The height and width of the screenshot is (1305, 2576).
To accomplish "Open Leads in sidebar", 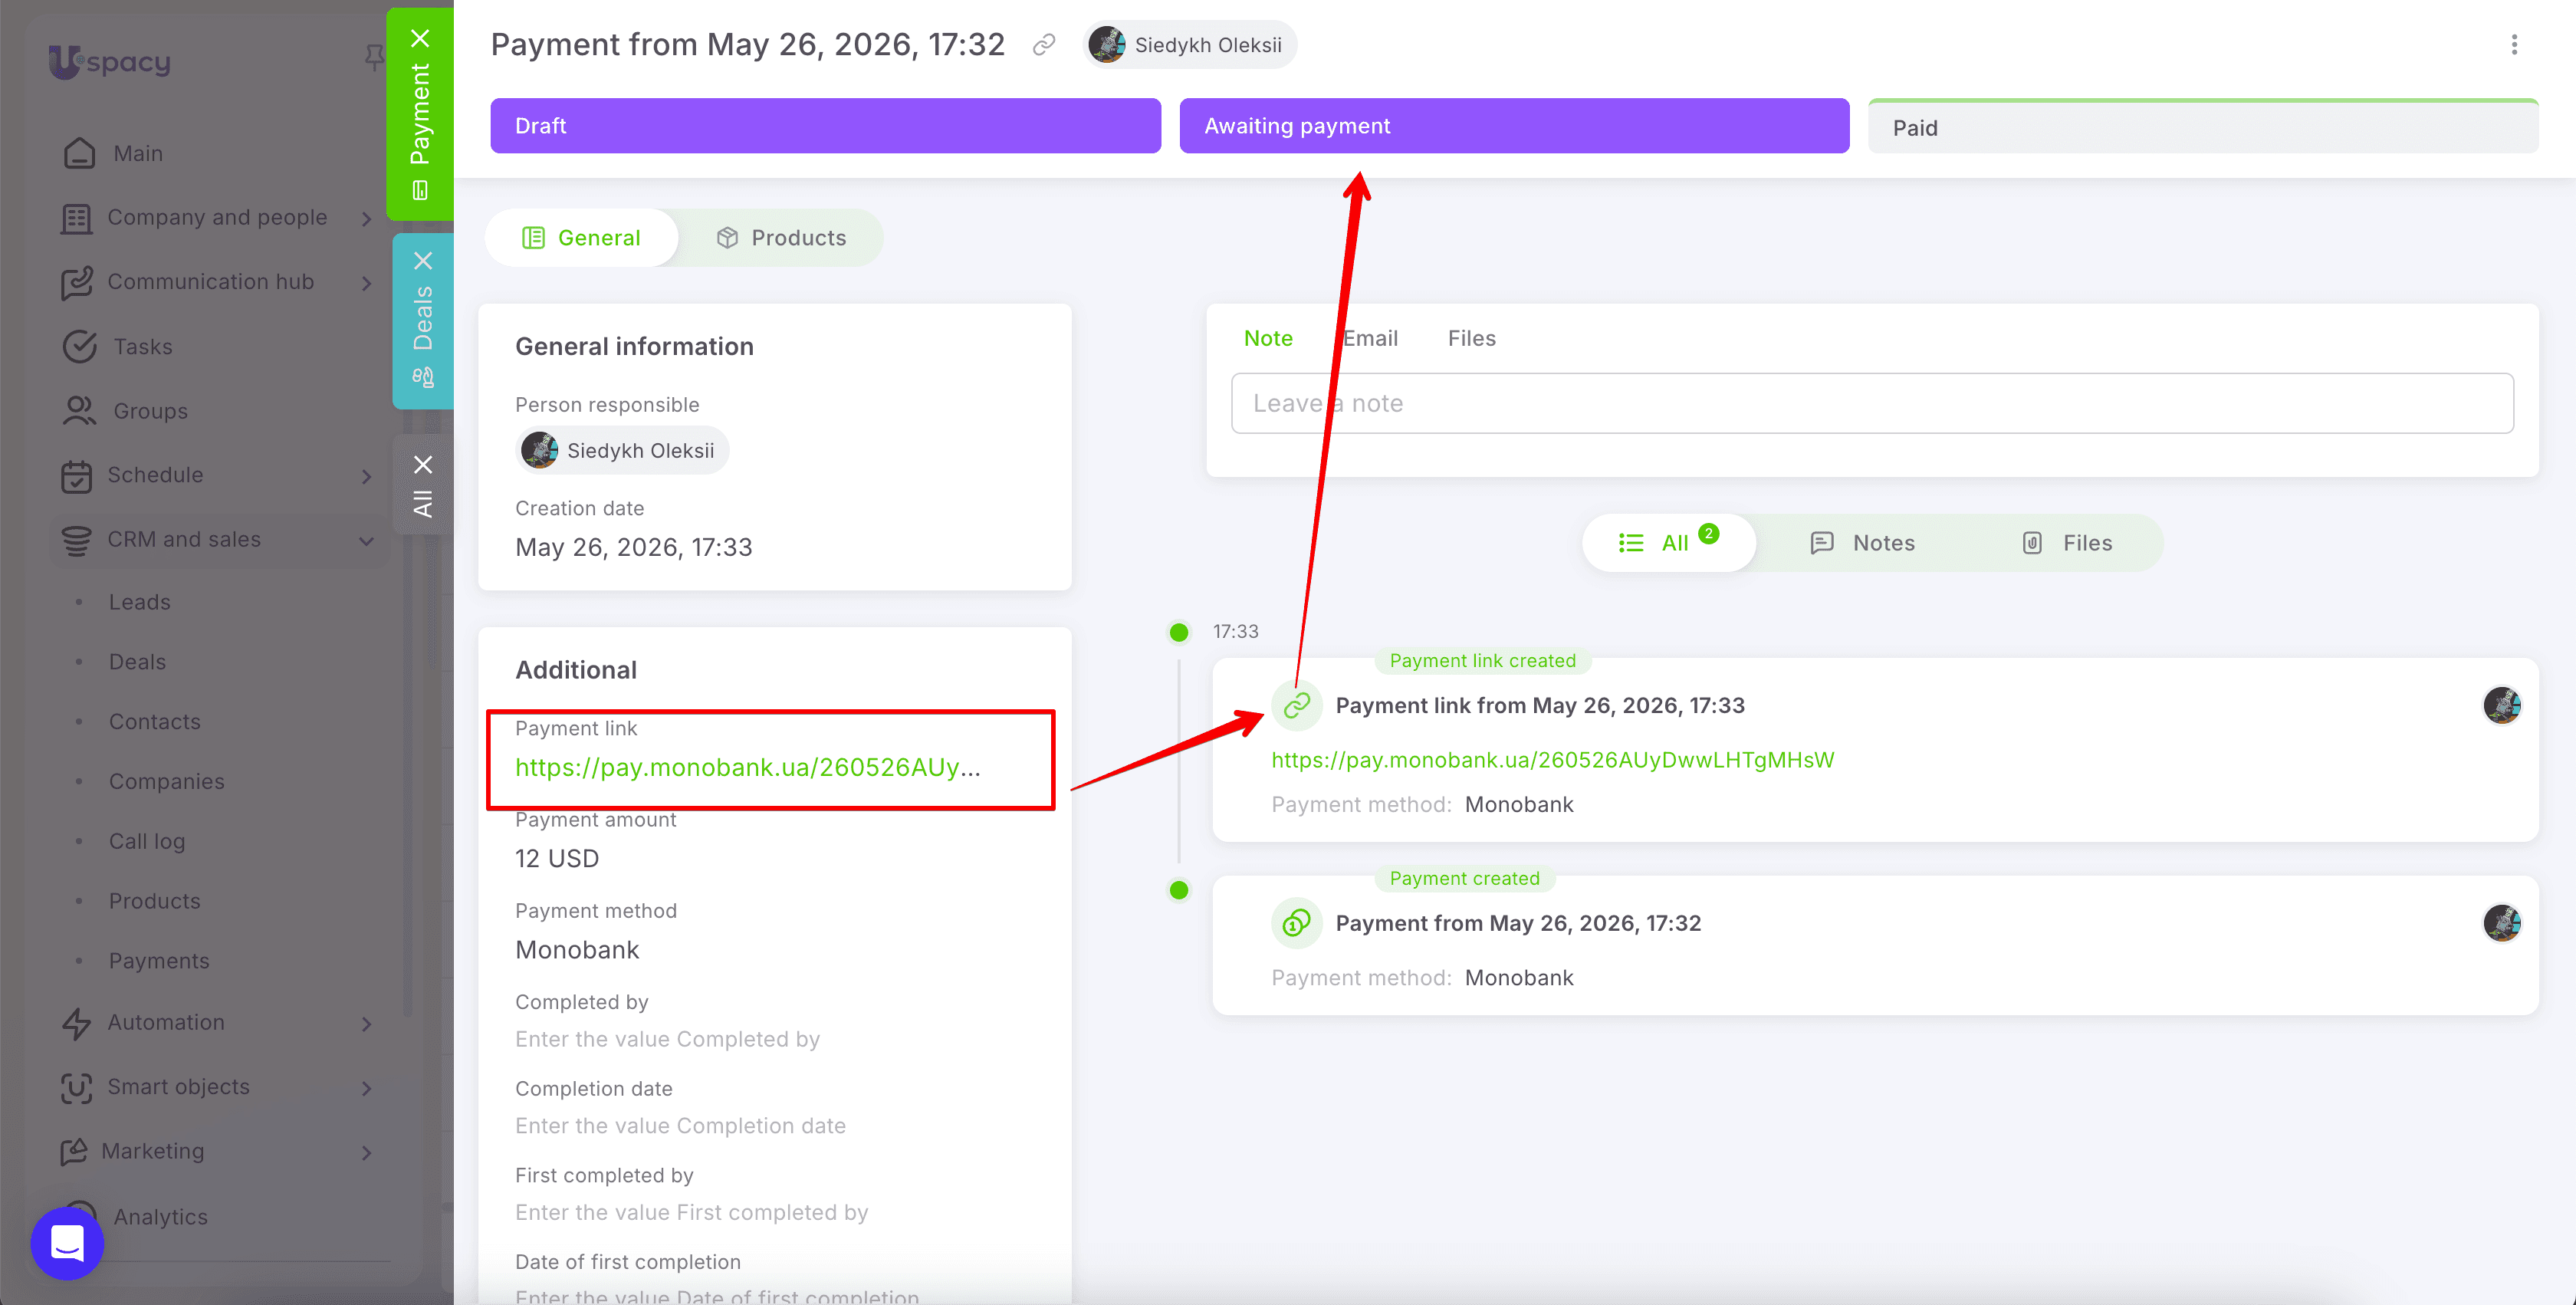I will 140,603.
